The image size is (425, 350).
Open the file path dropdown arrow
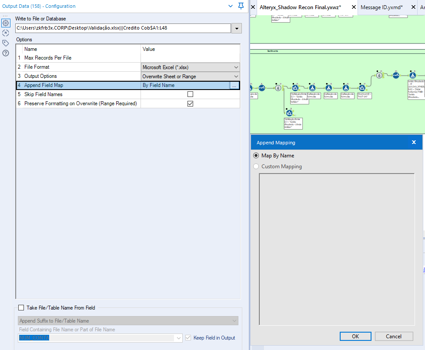[237, 28]
